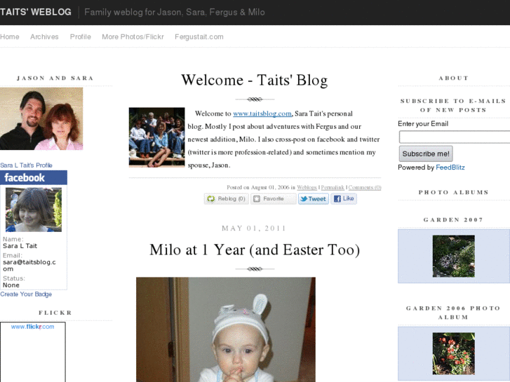
Task: Visit the Fergustait.com navigation link
Action: pyautogui.click(x=199, y=36)
